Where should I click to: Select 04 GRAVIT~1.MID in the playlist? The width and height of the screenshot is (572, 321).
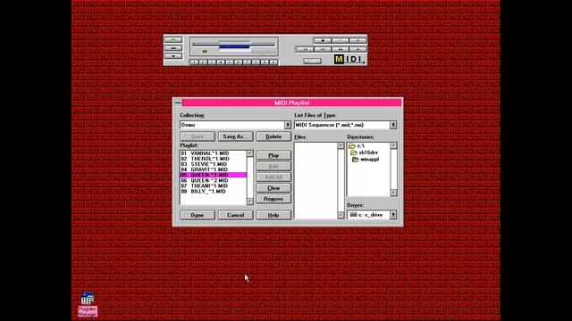pyautogui.click(x=214, y=169)
